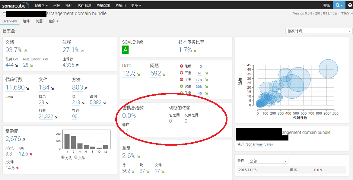Select the 文件 radio button
Viewport: 353px width, 180px height.
click(x=76, y=157)
